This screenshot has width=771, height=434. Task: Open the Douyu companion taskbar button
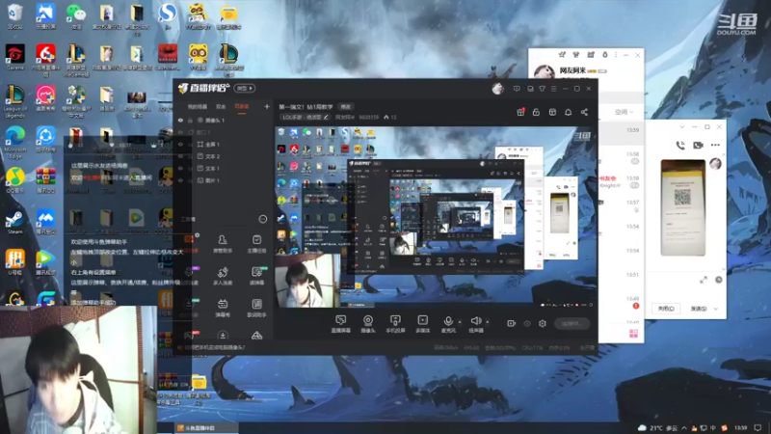tap(206, 428)
